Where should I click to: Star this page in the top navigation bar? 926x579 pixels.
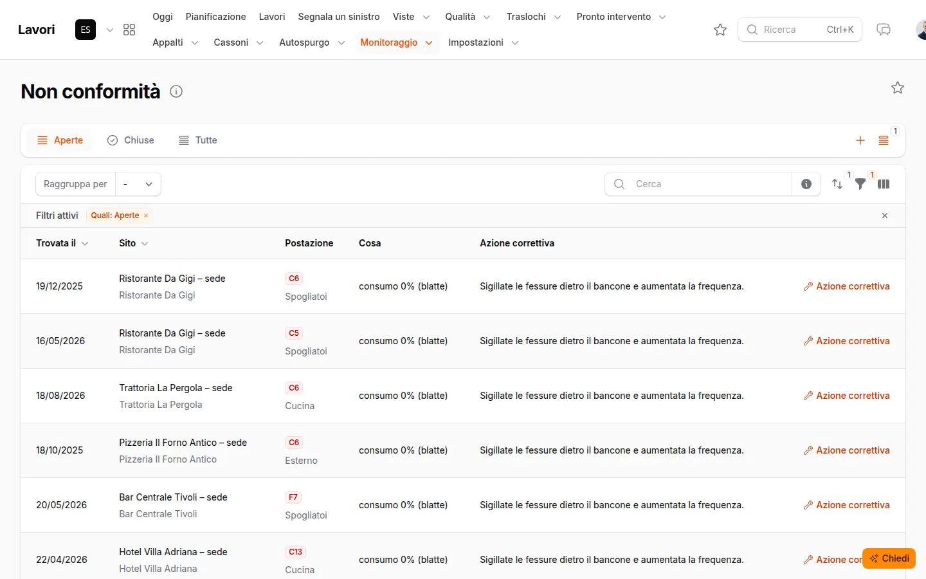click(x=720, y=30)
